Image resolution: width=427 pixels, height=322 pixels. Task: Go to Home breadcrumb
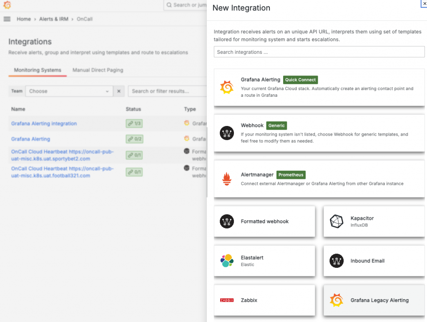(24, 19)
